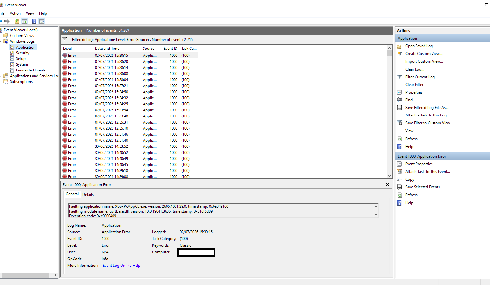The width and height of the screenshot is (490, 285).
Task: Click the Help icon under Application actions
Action: [x=400, y=147]
